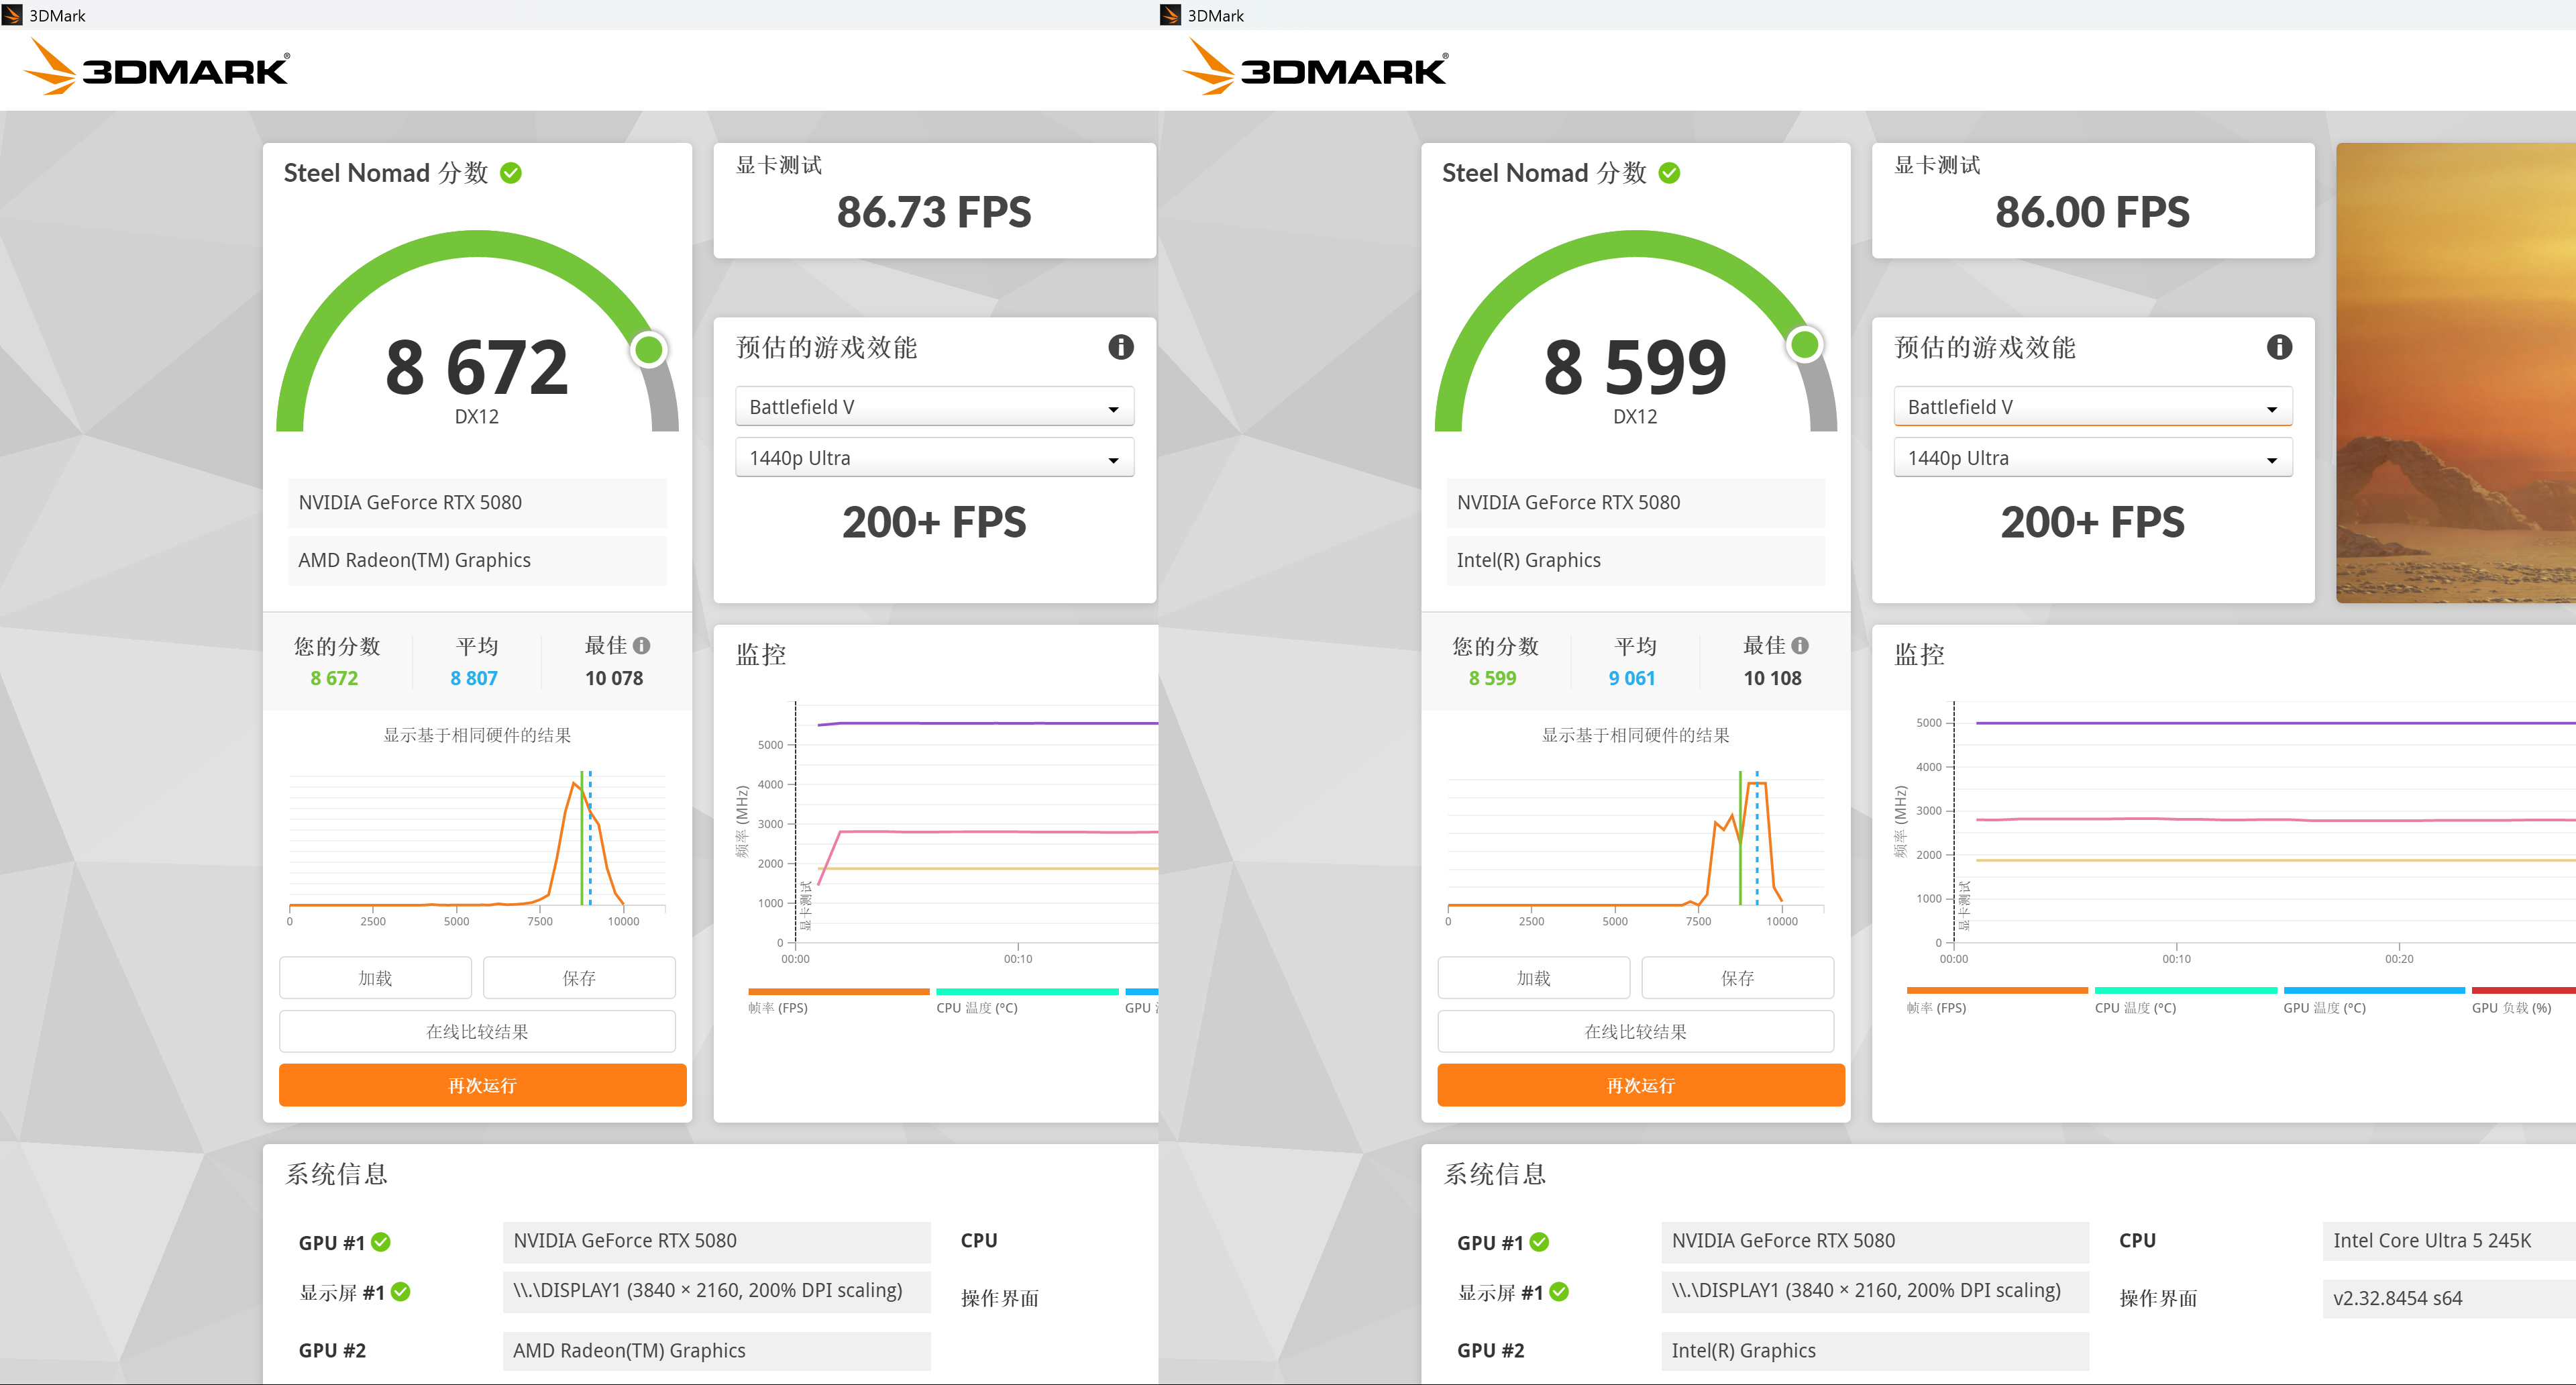The width and height of the screenshot is (2576, 1385).
Task: Open left Battlefield V game dropdown
Action: tap(934, 407)
